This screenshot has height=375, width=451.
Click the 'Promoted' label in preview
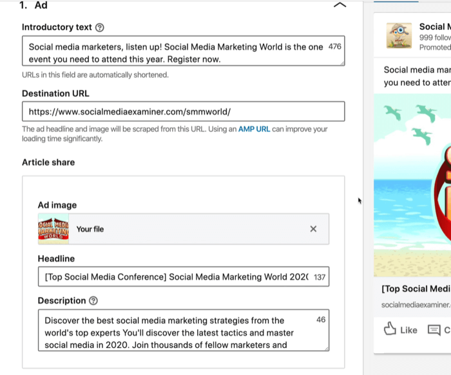pyautogui.click(x=435, y=48)
